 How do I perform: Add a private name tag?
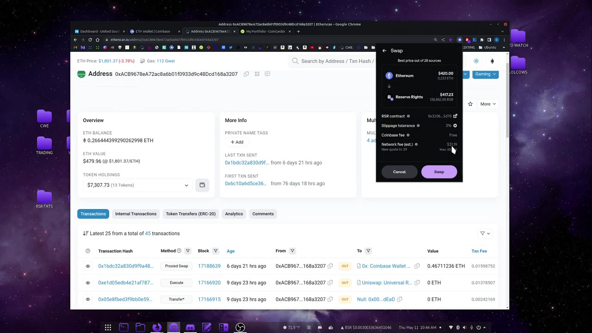pyautogui.click(x=237, y=142)
